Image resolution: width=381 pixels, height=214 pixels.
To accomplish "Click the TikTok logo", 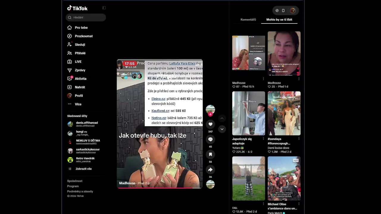I will click(x=77, y=8).
